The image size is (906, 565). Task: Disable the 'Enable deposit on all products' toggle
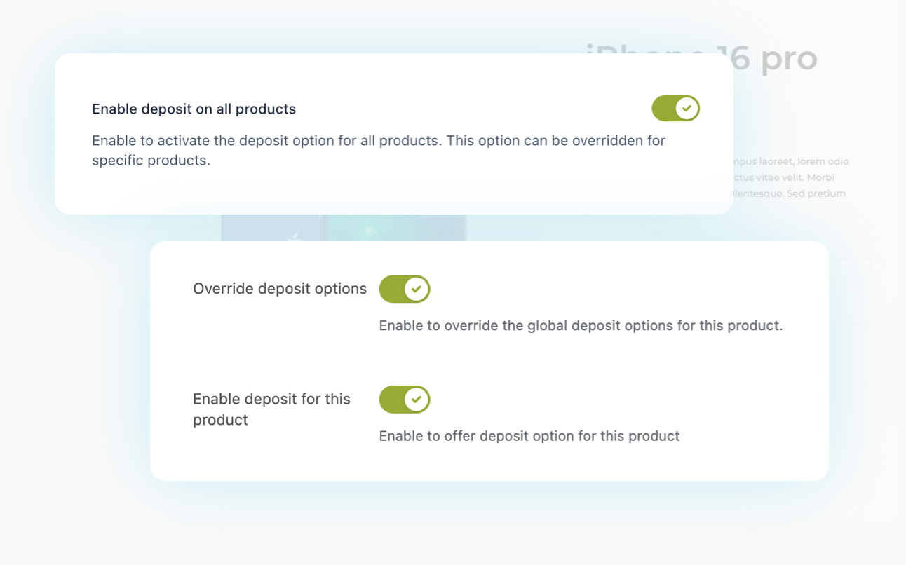tap(675, 109)
